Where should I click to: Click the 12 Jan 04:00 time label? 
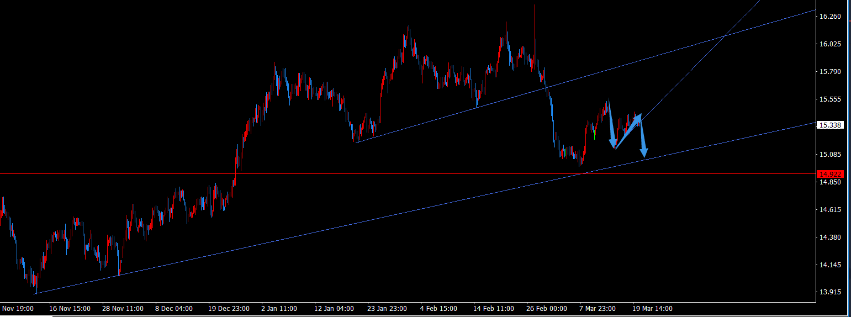tap(335, 309)
